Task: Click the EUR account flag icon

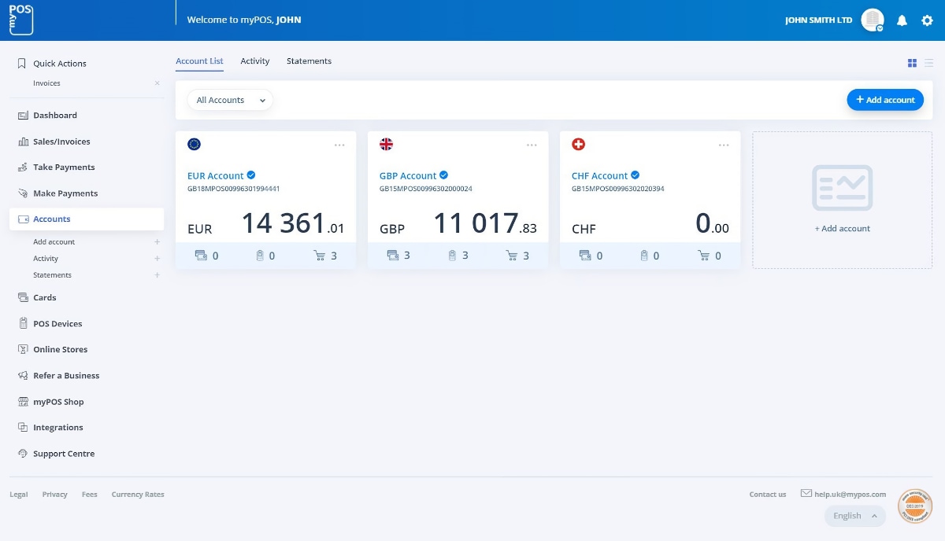Action: tap(194, 144)
